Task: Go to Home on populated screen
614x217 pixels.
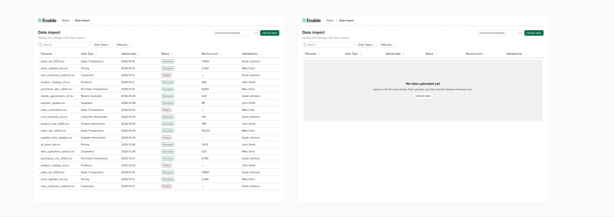Action: tap(65, 20)
